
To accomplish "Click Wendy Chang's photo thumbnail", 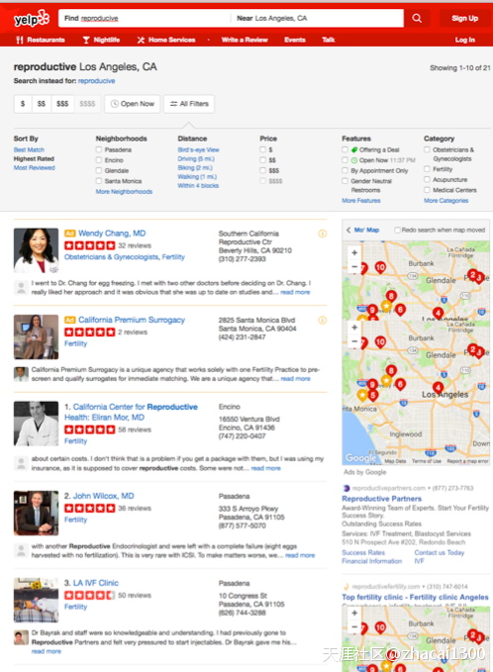I will click(36, 250).
